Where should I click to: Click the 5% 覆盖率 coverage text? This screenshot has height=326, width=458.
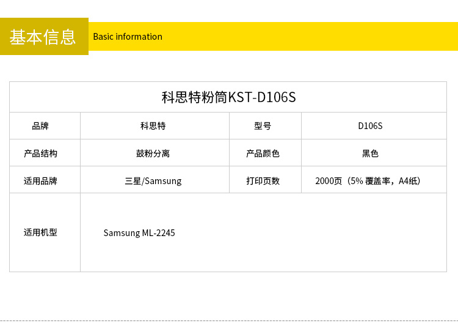pos(371,181)
